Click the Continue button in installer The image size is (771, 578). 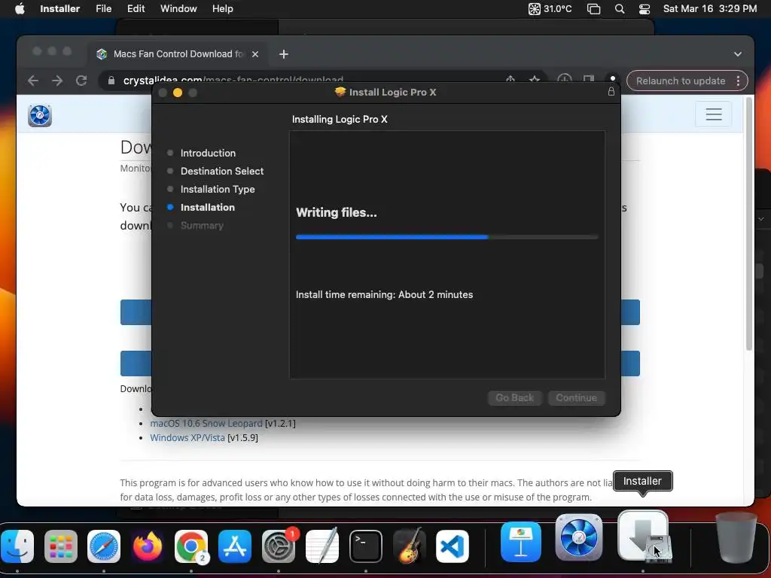click(x=576, y=397)
